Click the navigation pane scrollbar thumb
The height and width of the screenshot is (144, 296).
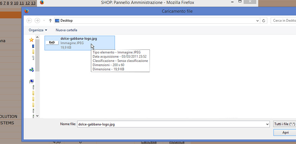click(37, 55)
